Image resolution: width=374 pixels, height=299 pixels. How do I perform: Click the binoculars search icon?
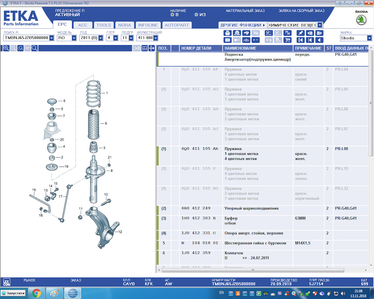[x=246, y=33]
